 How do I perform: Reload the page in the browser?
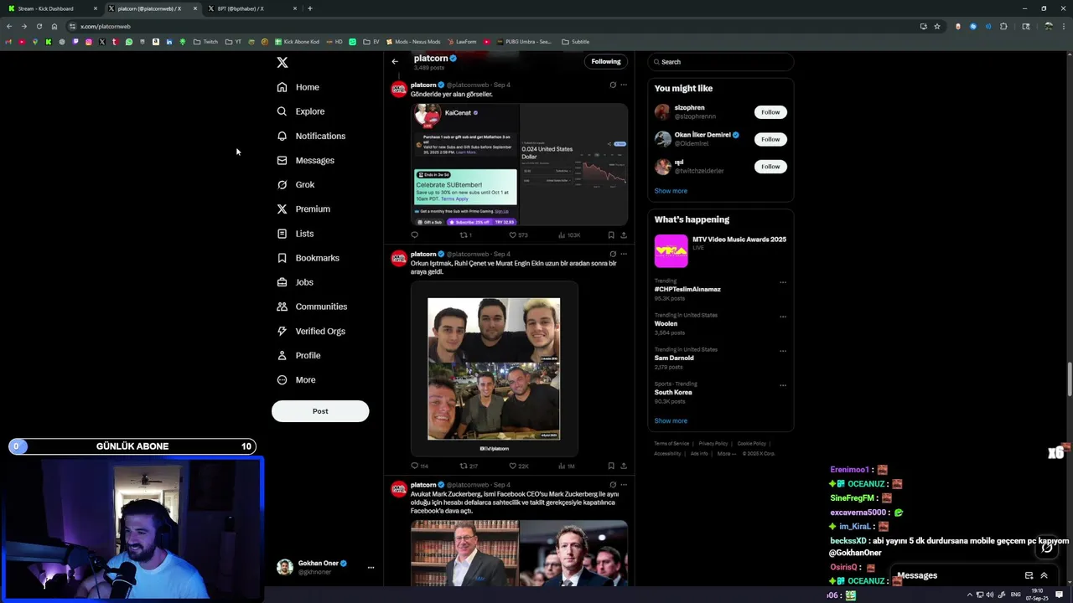pos(39,26)
